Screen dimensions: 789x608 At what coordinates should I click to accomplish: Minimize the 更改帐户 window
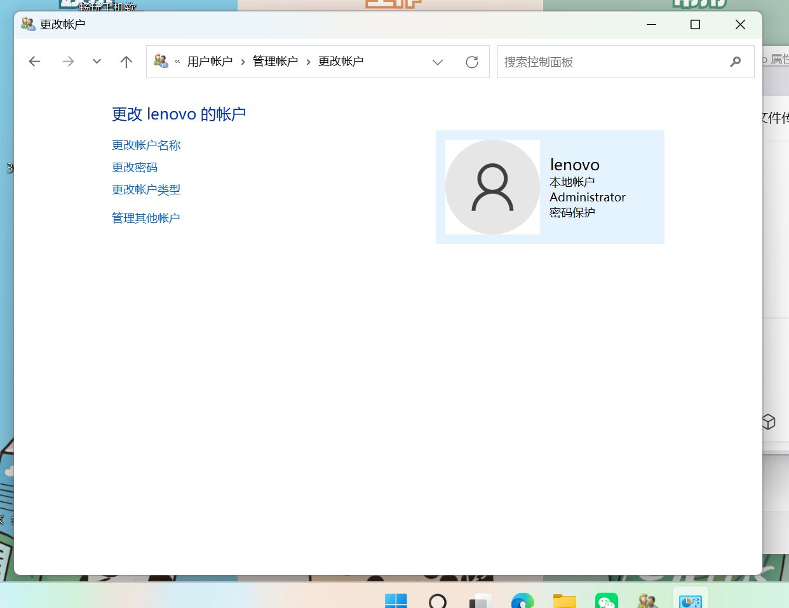[x=651, y=24]
